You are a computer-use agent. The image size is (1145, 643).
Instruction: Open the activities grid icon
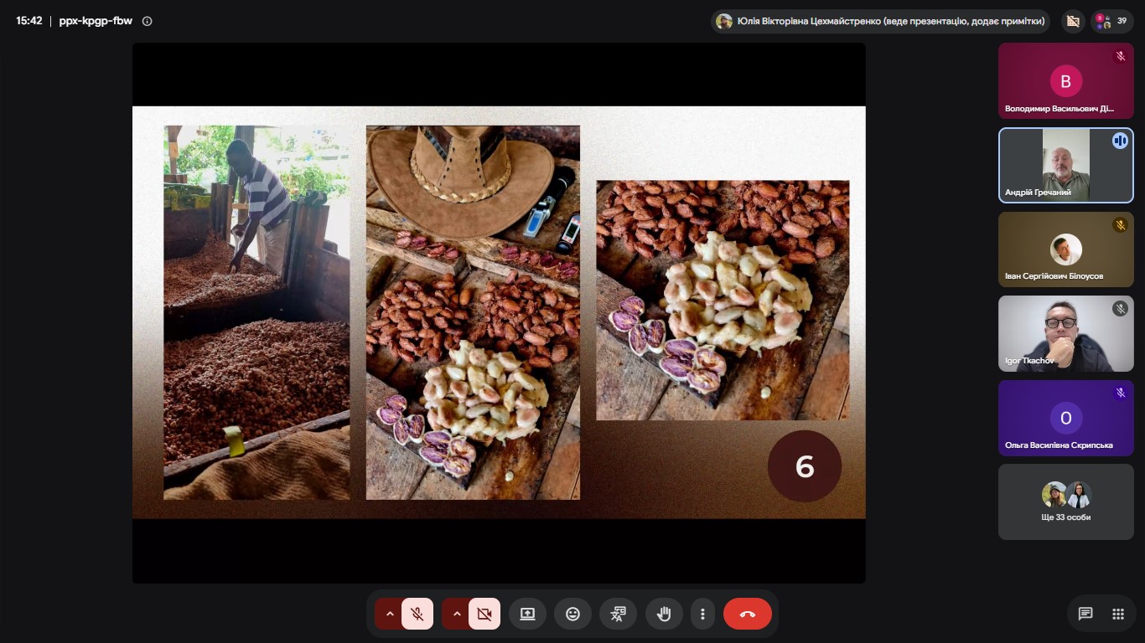pyautogui.click(x=1117, y=614)
